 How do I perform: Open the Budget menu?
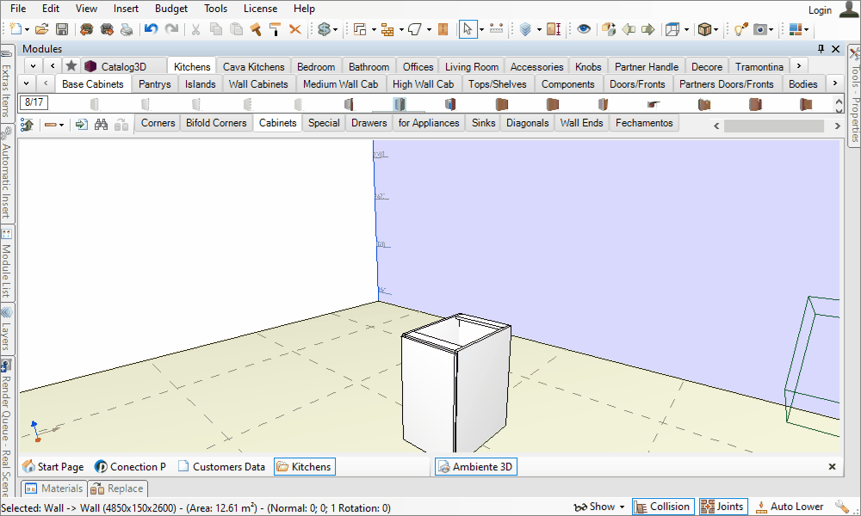[x=170, y=9]
